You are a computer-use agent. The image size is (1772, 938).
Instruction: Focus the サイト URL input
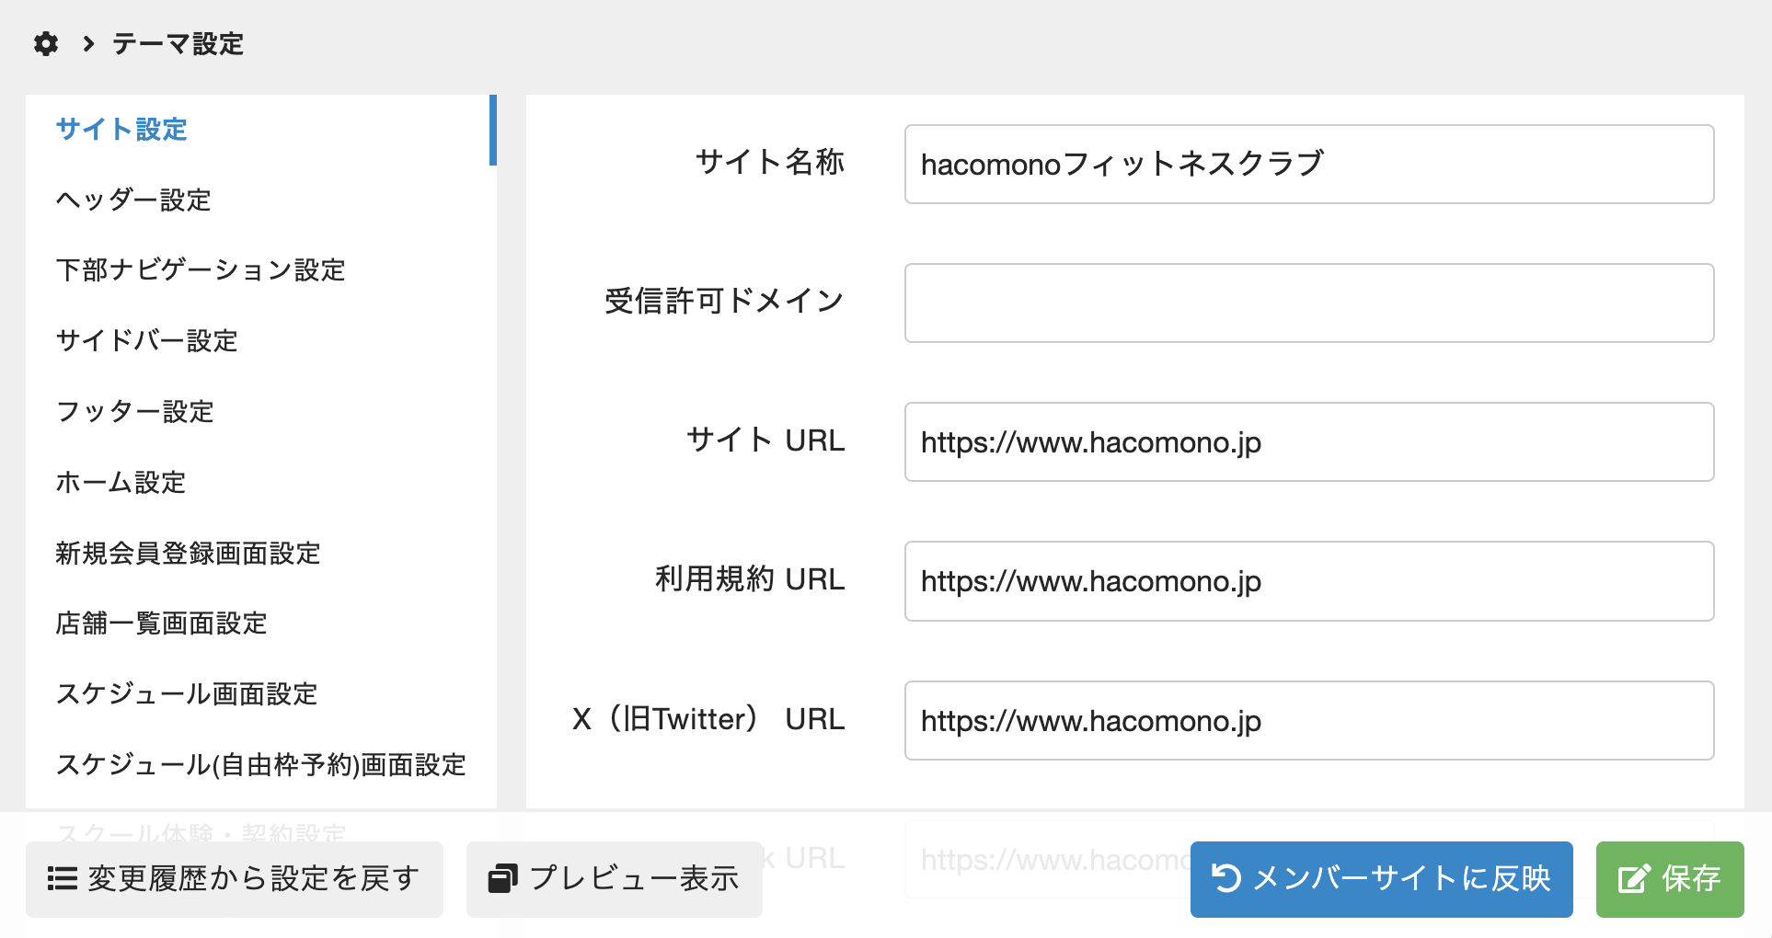click(x=1309, y=442)
